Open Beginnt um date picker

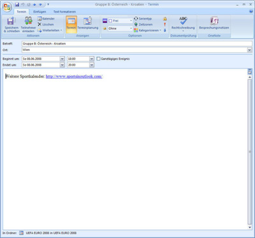(x=62, y=59)
